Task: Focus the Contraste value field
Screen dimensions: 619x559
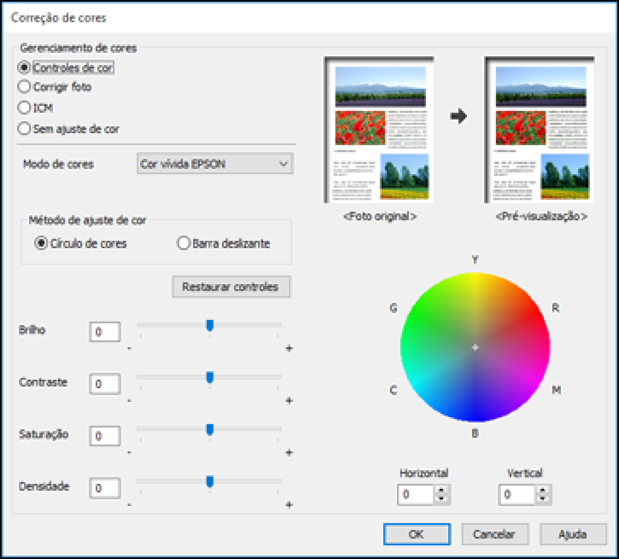Action: point(105,384)
